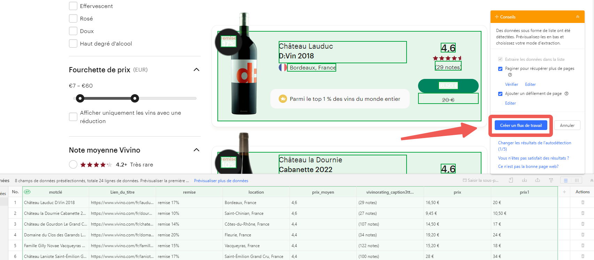Click the 'motclé' column header
Screen dimensions: 594x260
point(55,192)
